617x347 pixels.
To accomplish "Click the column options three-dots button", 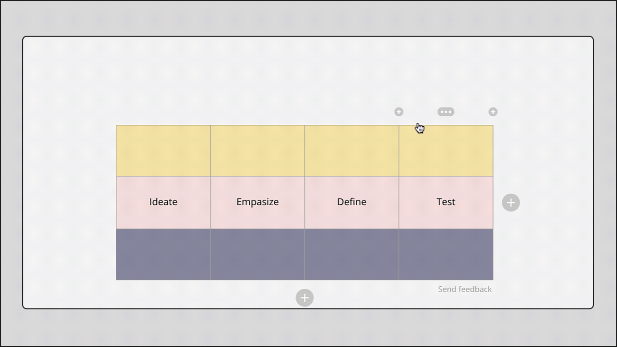I will (x=446, y=112).
